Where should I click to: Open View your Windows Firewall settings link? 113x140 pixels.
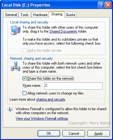pos(42,118)
